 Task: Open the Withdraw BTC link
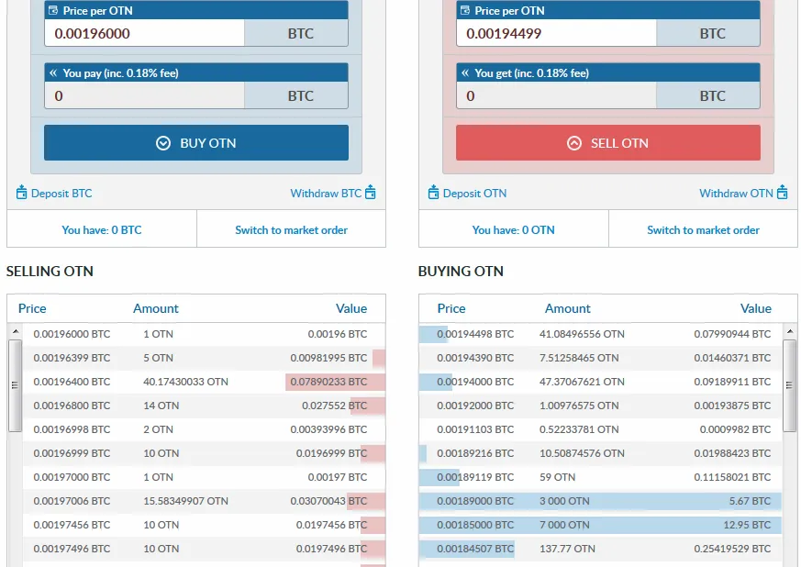[x=326, y=193]
